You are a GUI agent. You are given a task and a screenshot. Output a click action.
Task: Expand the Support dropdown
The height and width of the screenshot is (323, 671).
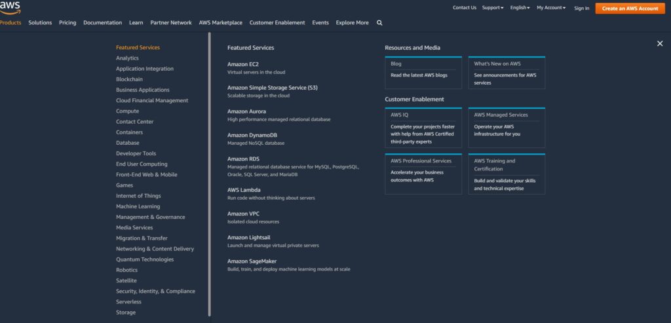click(x=493, y=8)
